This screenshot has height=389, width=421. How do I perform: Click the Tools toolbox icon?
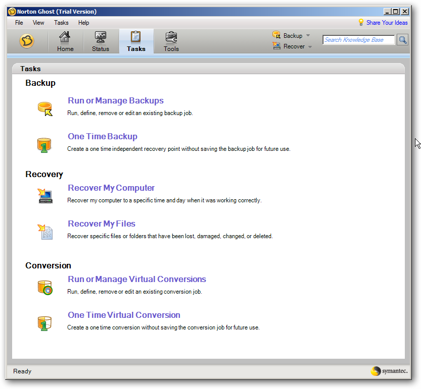[x=171, y=37]
